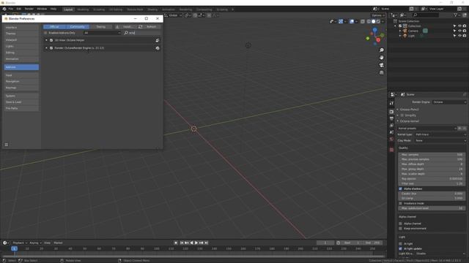Click the Preferences hamburger menu icon
The height and width of the screenshot is (263, 469).
(x=7, y=145)
